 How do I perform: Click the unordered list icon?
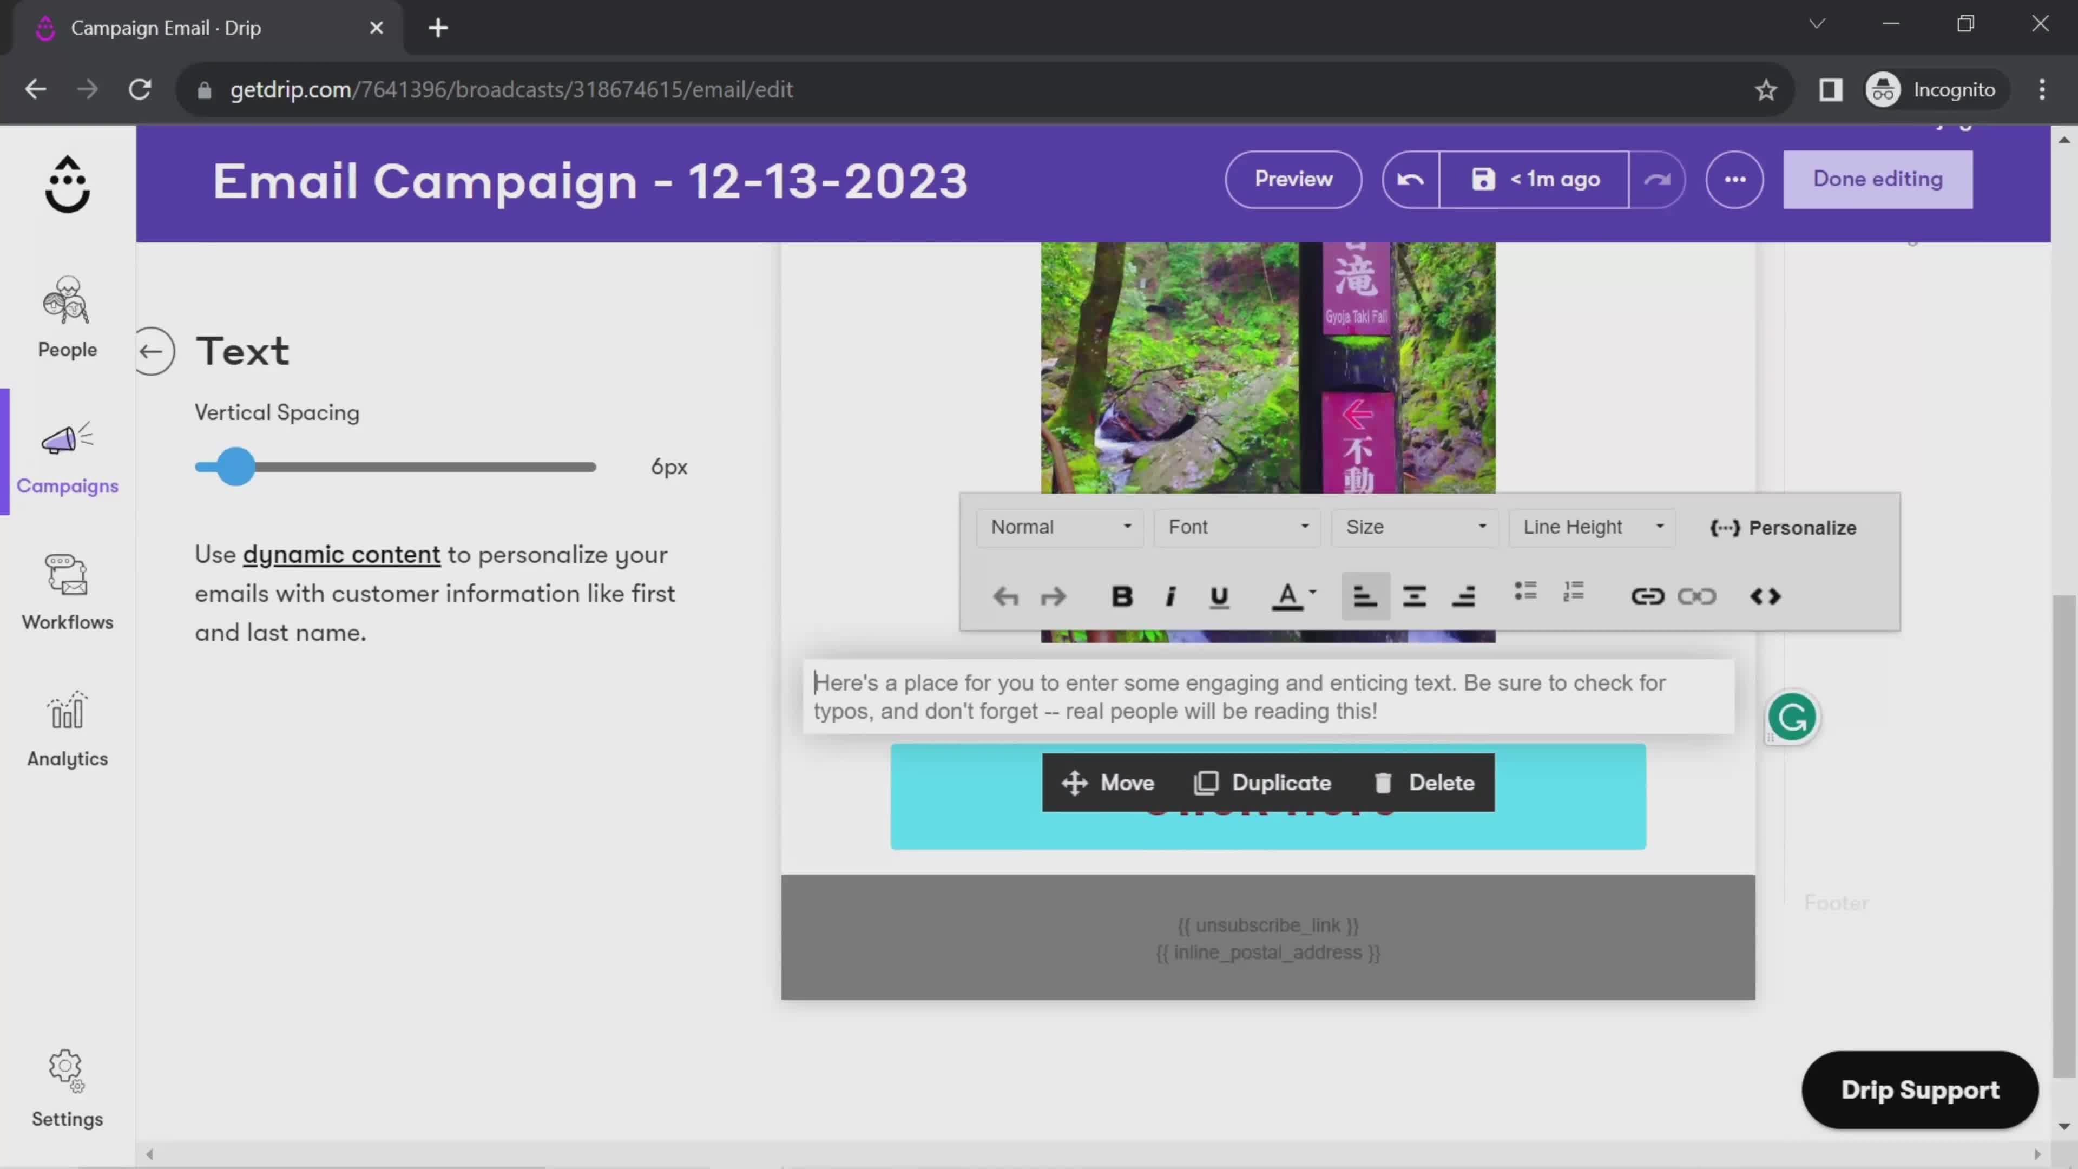[1525, 595]
